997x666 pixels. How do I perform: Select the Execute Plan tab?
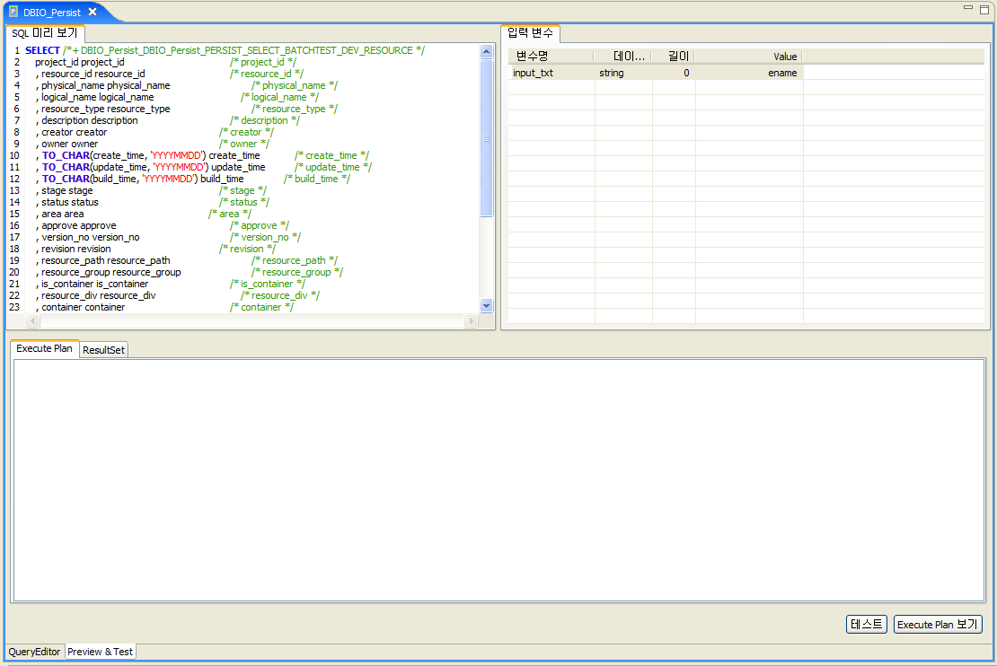click(x=44, y=348)
